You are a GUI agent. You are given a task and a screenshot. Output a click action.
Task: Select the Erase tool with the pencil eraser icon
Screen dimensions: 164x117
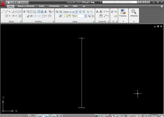pos(28,16)
